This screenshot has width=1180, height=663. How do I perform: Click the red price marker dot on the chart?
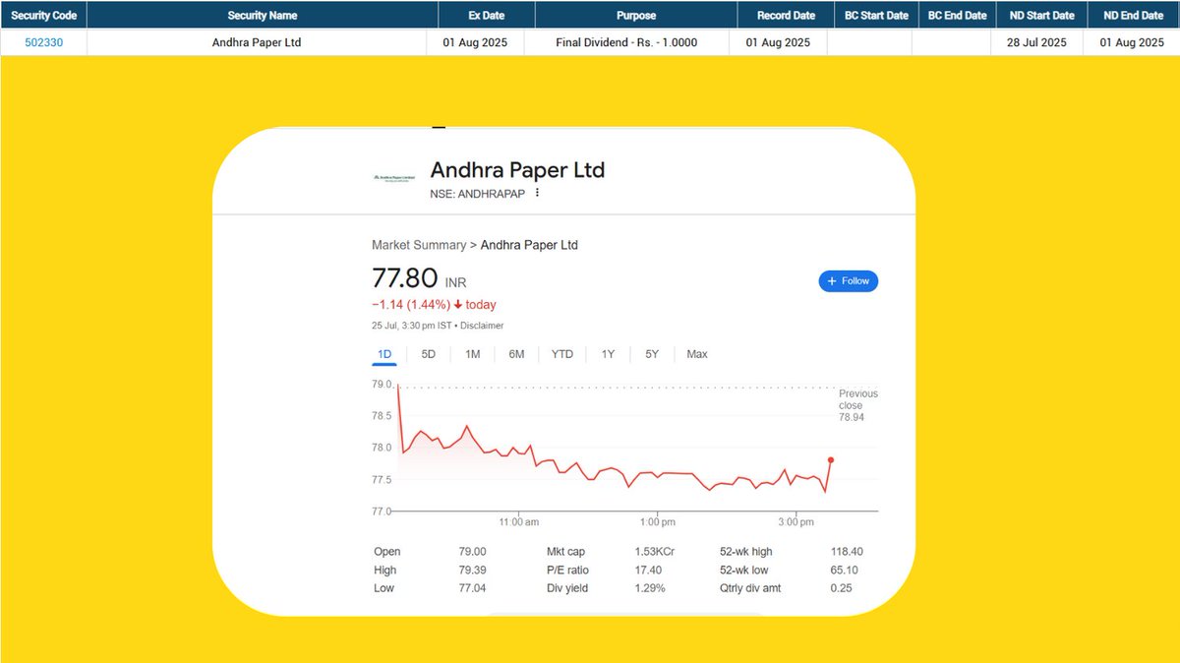(x=830, y=459)
